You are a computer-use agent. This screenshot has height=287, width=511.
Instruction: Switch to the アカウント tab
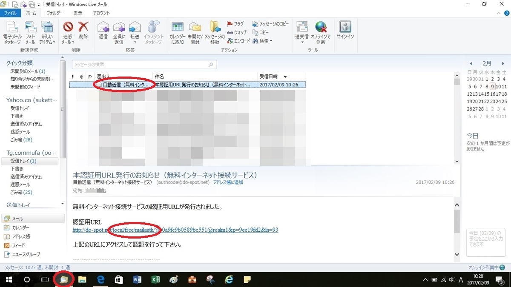click(x=101, y=13)
